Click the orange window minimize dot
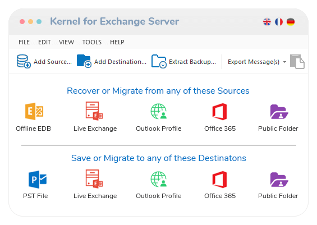The height and width of the screenshot is (225, 317). 30,22
